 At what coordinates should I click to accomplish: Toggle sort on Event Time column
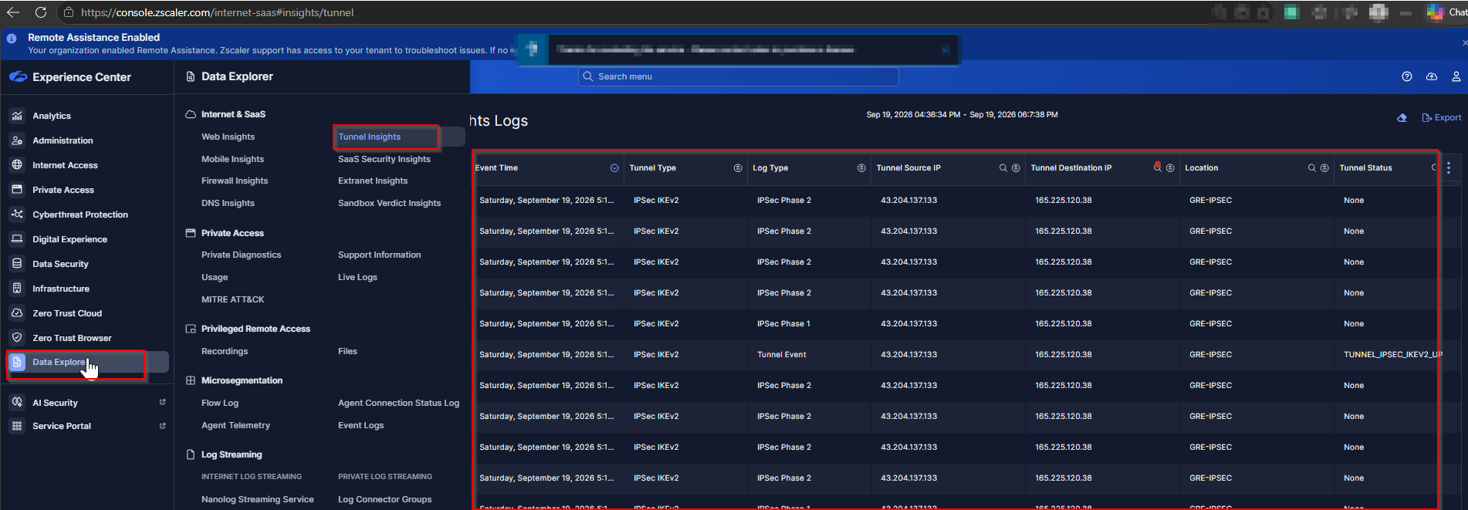pyautogui.click(x=614, y=168)
